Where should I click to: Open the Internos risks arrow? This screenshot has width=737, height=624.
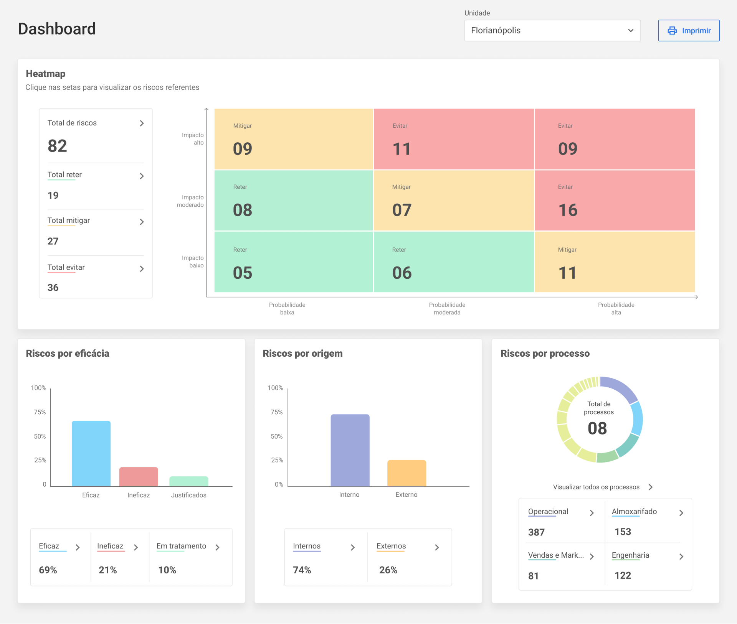352,547
